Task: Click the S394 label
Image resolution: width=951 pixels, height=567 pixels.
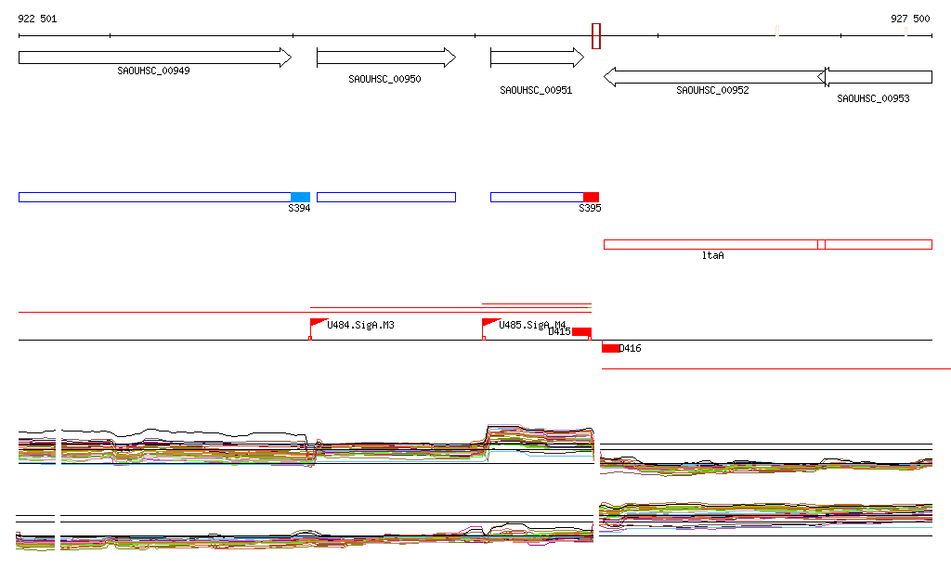Action: click(x=299, y=209)
